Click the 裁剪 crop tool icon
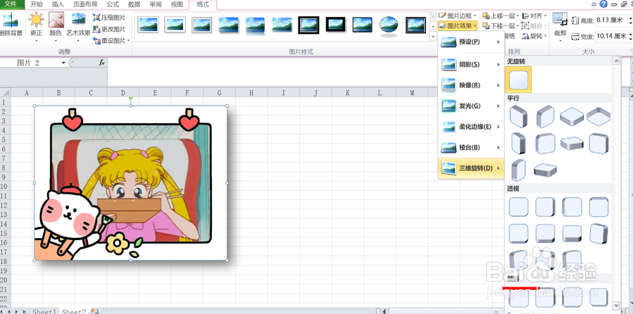 560,20
